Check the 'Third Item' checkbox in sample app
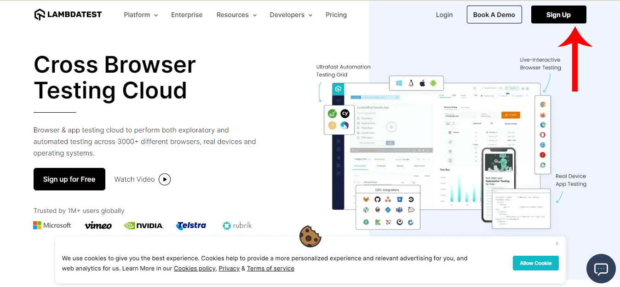Viewport: 620px width, 287px height. coord(359,128)
